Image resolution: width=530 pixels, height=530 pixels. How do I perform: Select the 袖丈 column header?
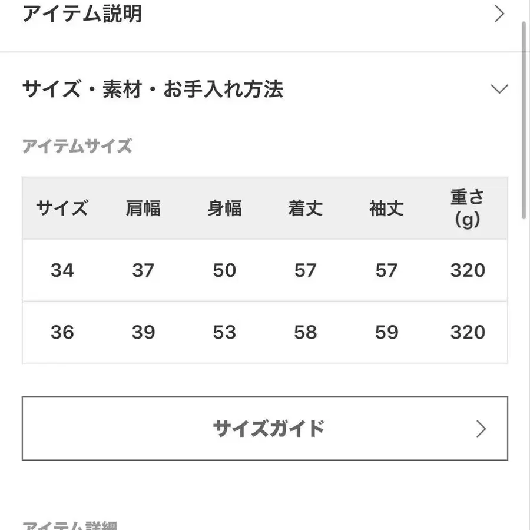click(x=386, y=208)
